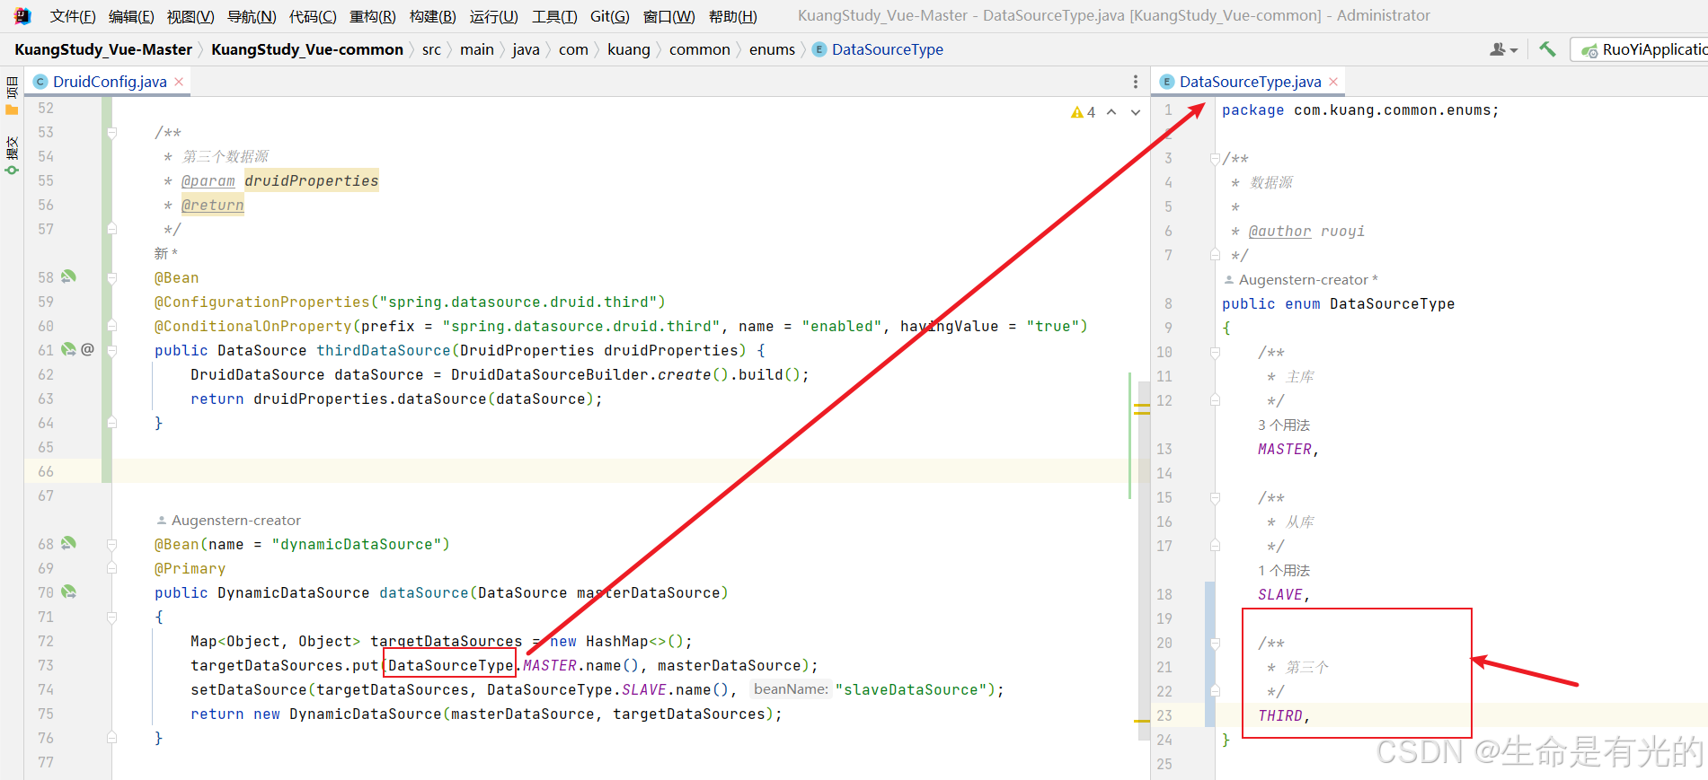Collapse the class Javadoc at line 3 in DataSourceType
Screen dimensions: 1708x780
(x=1215, y=158)
